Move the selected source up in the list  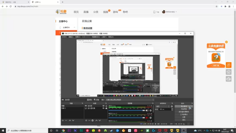[96, 121]
